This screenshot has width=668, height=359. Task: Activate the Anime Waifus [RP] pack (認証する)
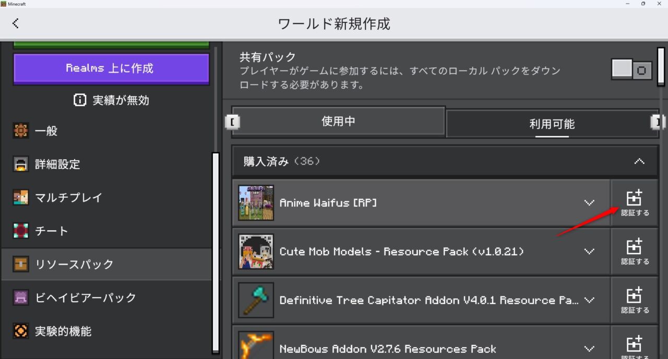(x=635, y=203)
